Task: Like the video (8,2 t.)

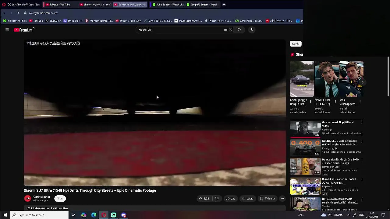Action: coord(204,199)
